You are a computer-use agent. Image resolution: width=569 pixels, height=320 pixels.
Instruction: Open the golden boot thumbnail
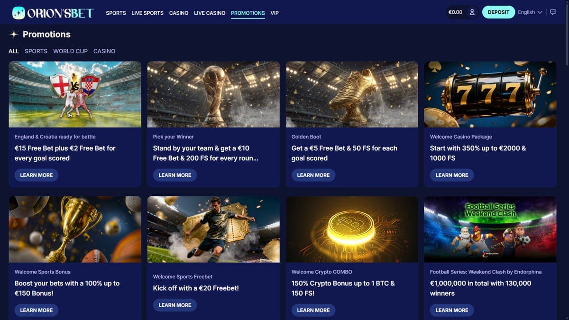pyautogui.click(x=352, y=94)
